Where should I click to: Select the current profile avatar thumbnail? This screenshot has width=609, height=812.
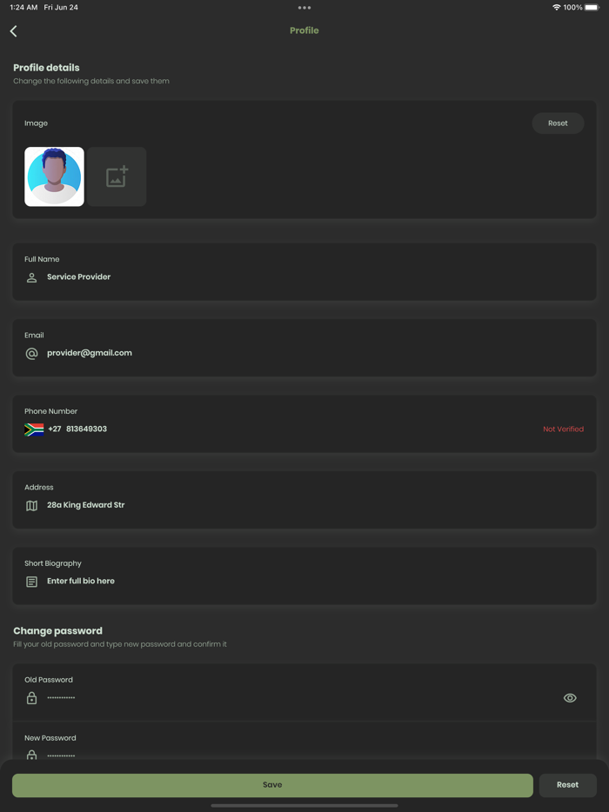coord(55,176)
